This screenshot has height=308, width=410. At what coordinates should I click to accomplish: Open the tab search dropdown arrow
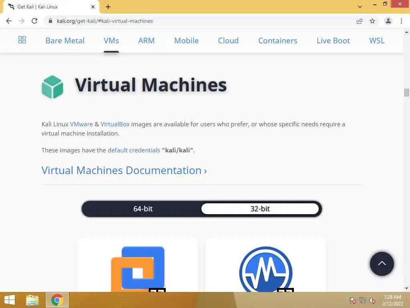360,7
